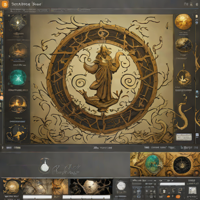Image resolution: width=200 pixels, height=200 pixels.
Task: Click the silver-framed thumbnail at bottom-right corner
Action: click(193, 191)
